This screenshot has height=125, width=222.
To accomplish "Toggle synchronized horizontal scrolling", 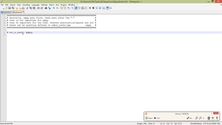I will click(x=65, y=8).
